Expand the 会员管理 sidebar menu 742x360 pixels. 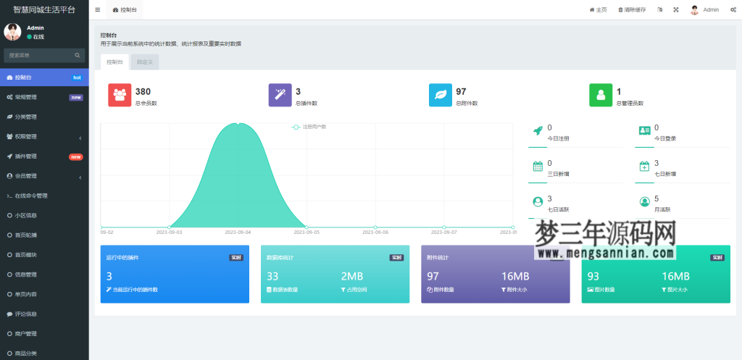[43, 176]
